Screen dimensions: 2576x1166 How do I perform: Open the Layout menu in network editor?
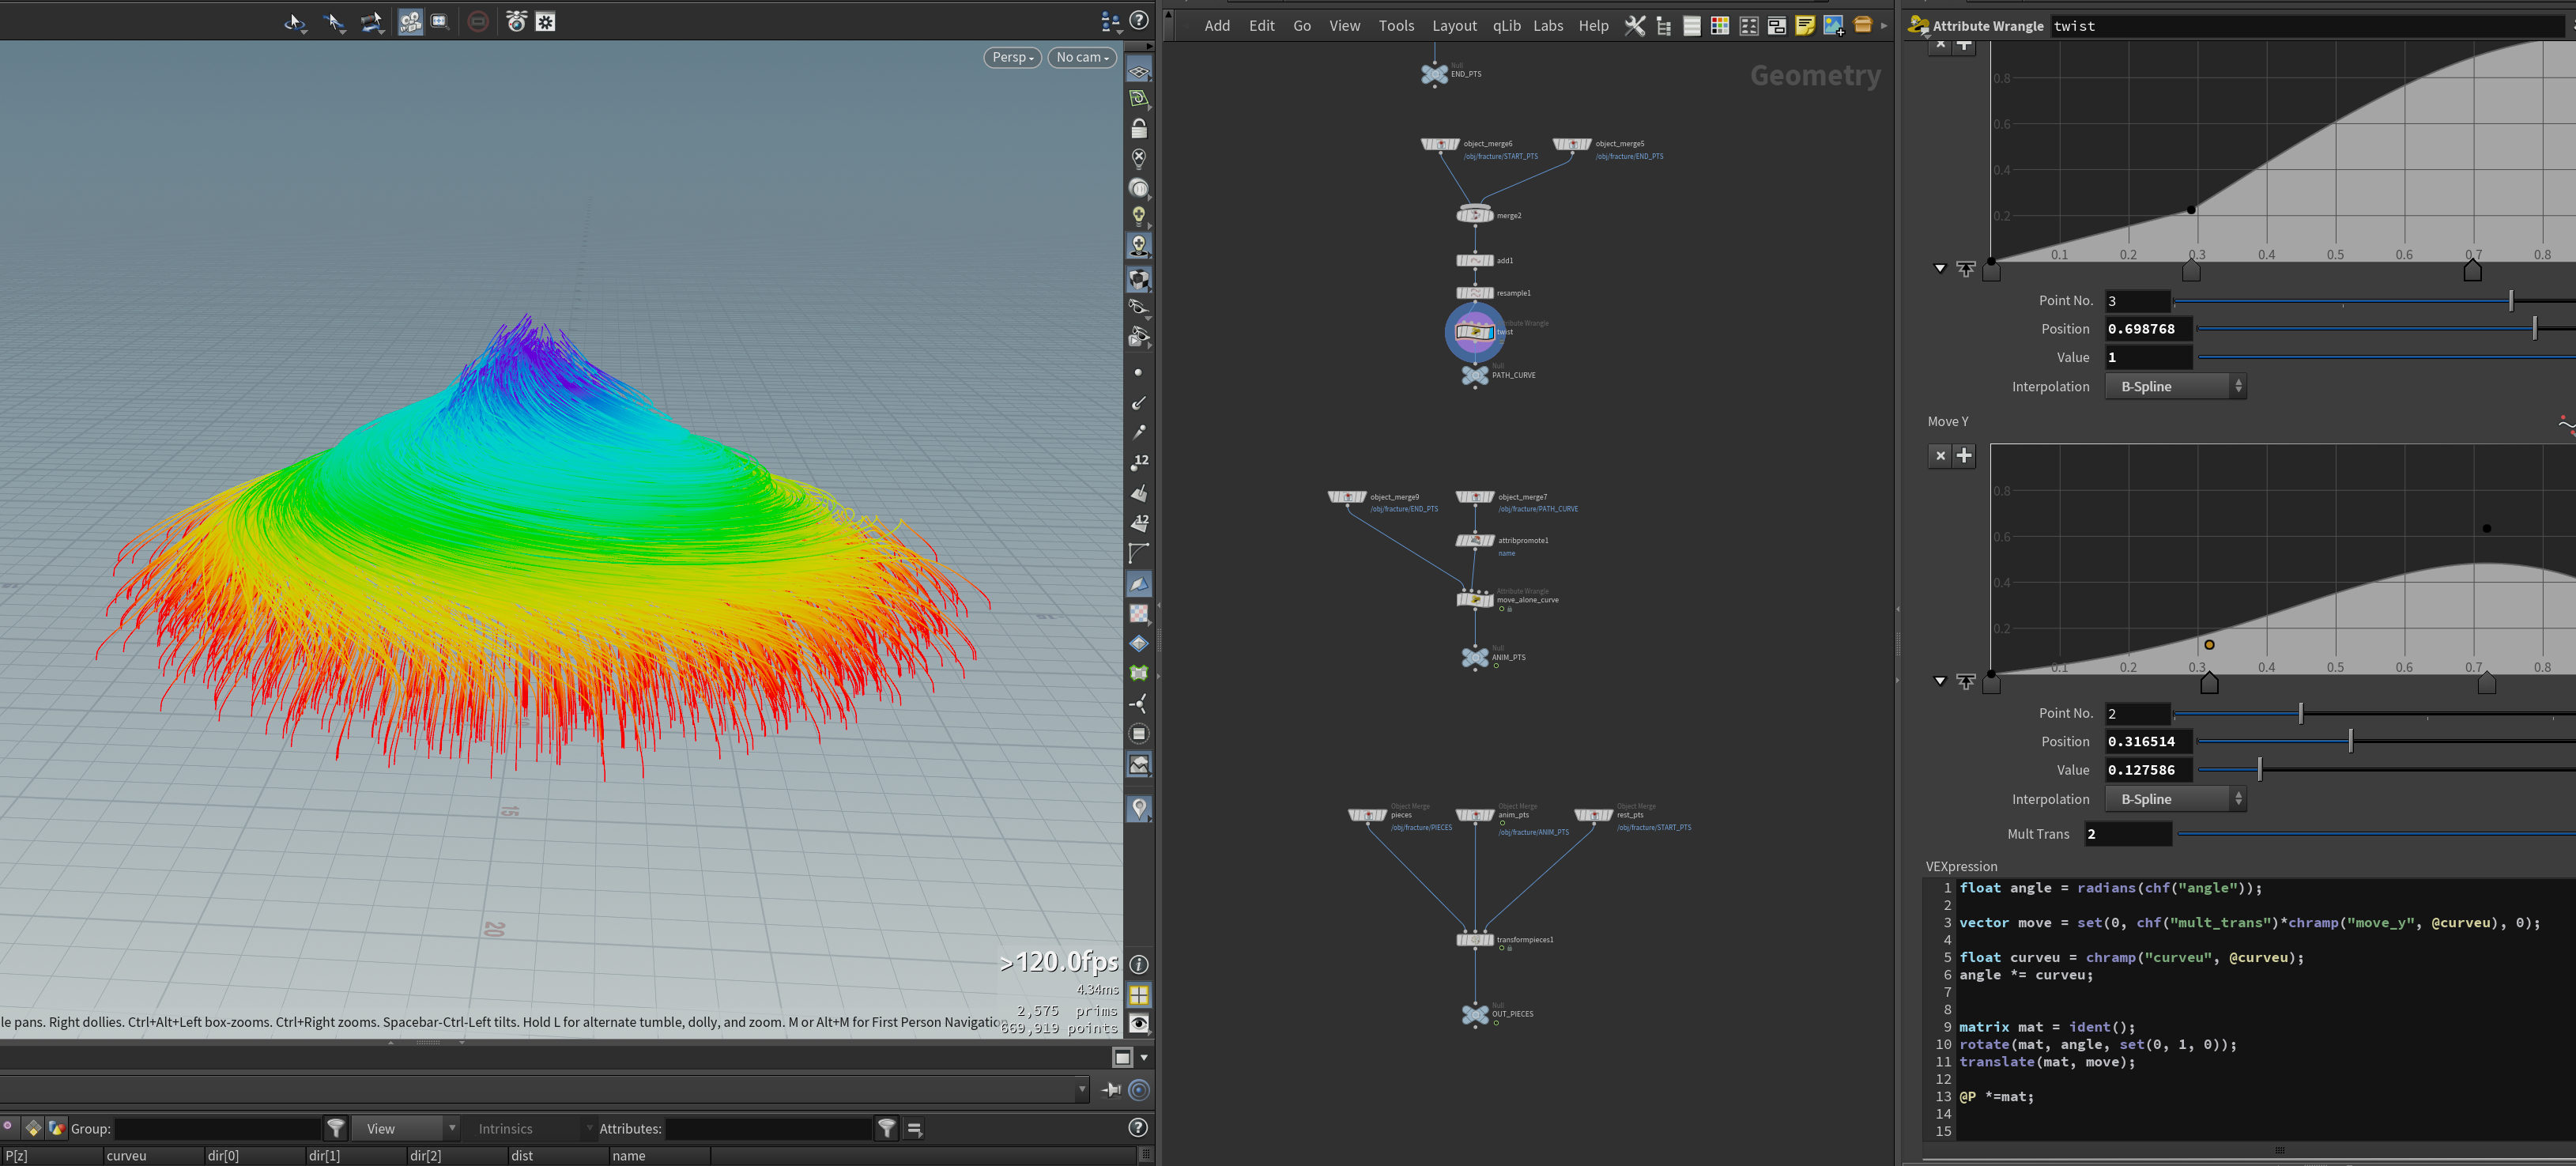point(1454,26)
